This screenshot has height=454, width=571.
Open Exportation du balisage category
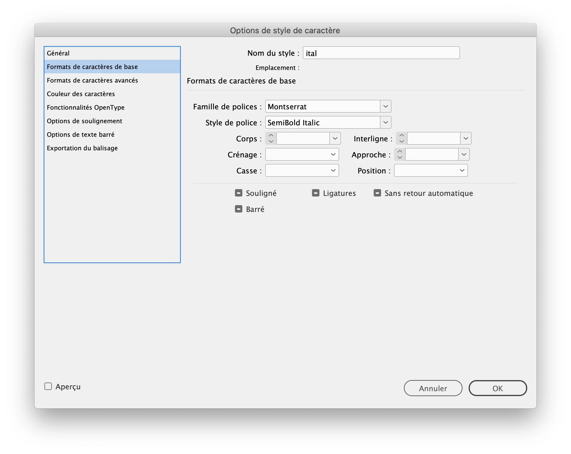[x=112, y=148]
